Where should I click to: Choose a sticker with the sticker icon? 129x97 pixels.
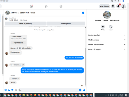12,90
